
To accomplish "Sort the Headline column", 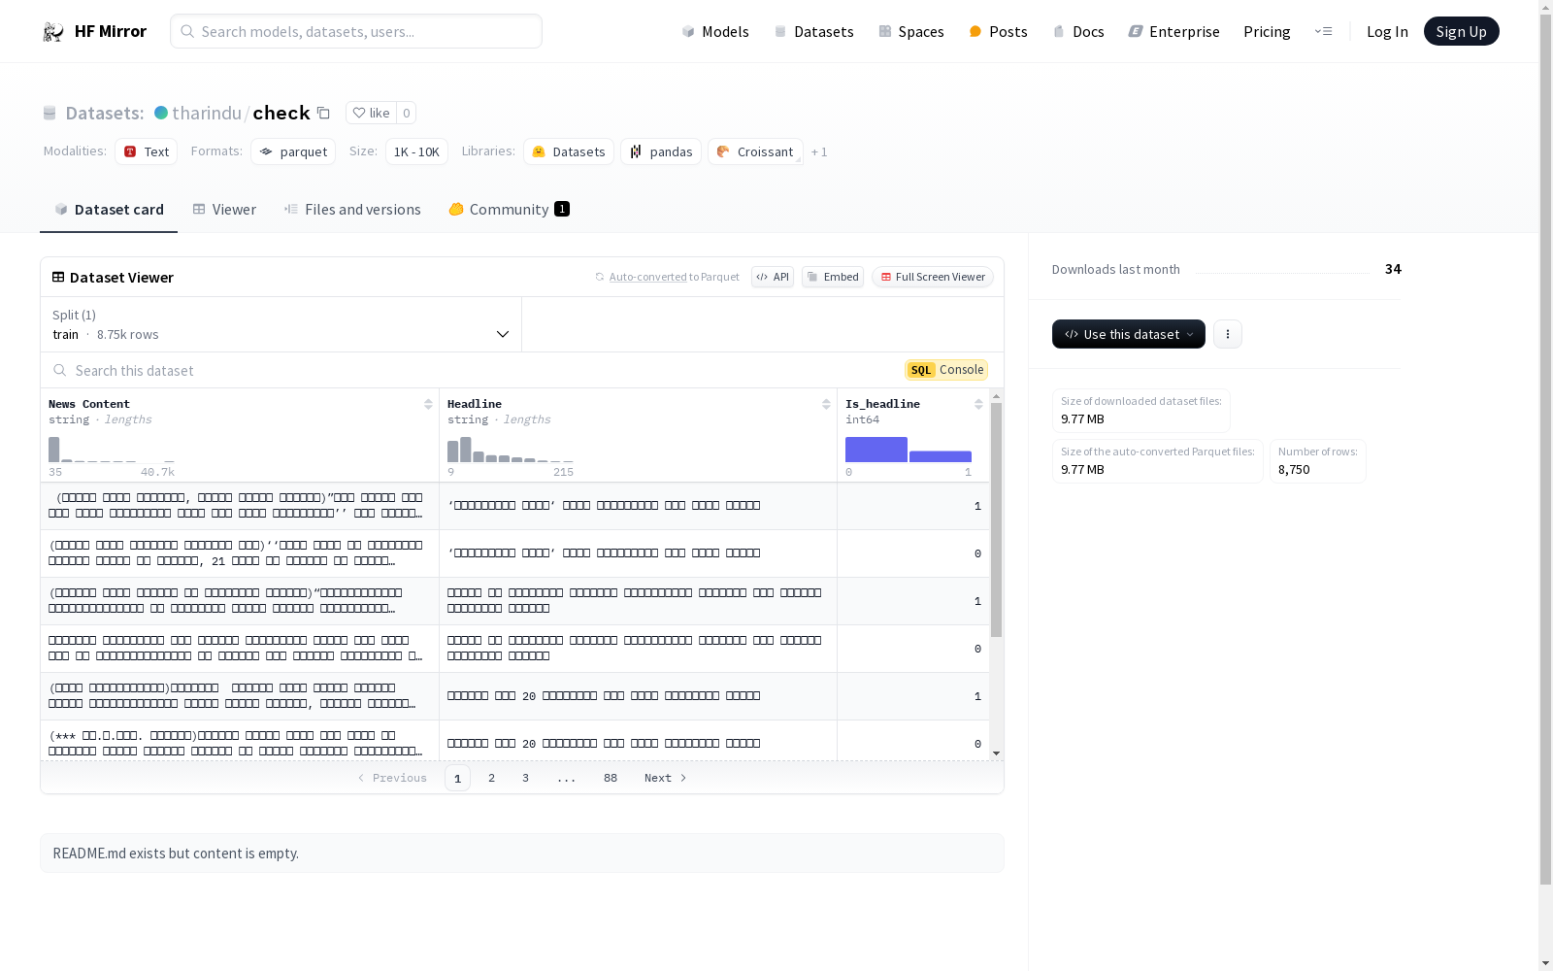I will coord(826,404).
